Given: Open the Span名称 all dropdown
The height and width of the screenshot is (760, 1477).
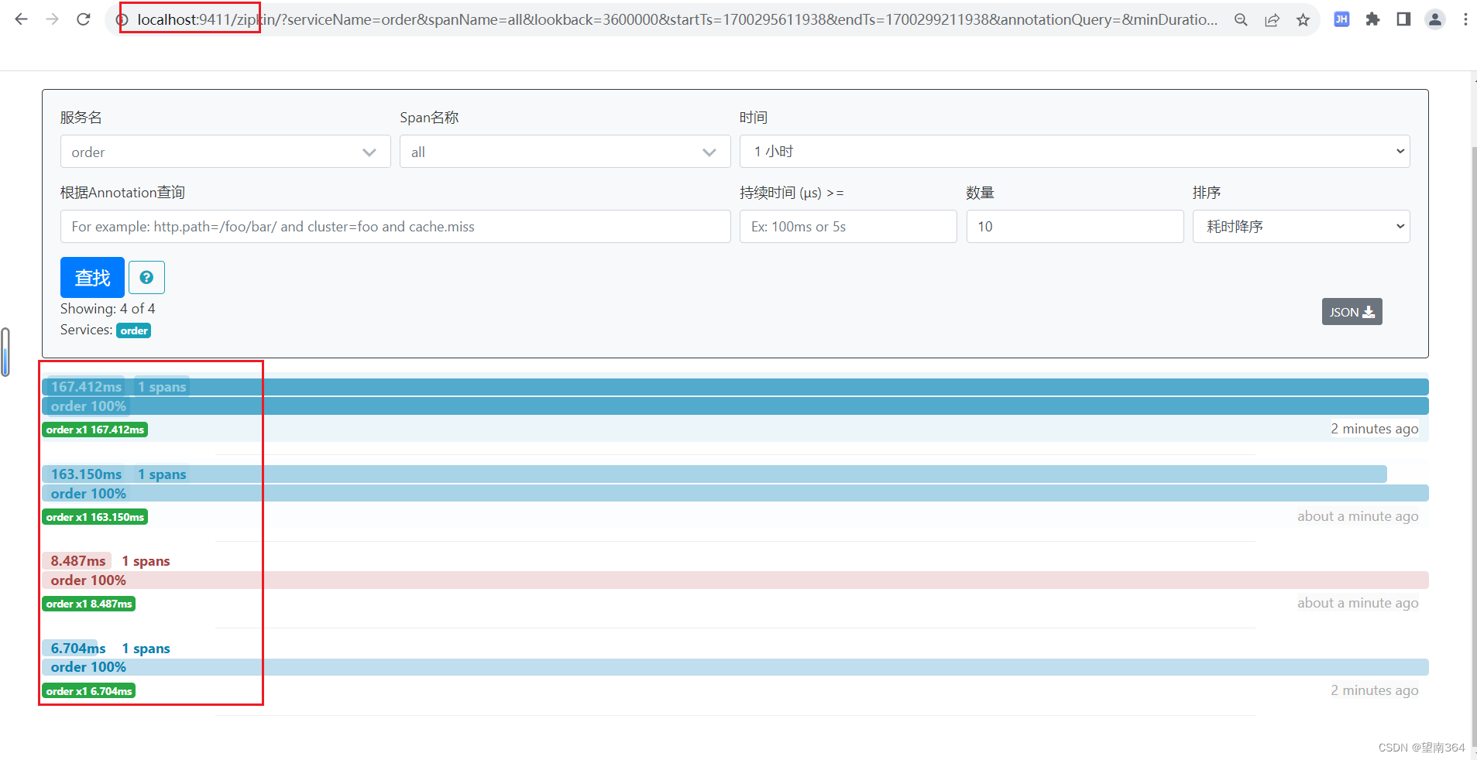Looking at the screenshot, I should point(565,152).
